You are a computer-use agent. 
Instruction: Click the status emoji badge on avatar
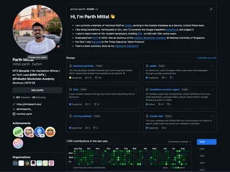pyautogui.click(x=58, y=46)
